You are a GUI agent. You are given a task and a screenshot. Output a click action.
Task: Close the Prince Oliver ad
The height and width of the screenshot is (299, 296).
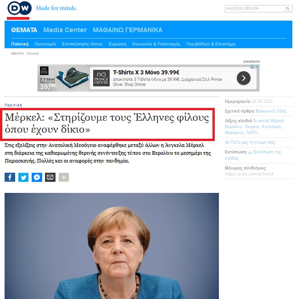pos(257,67)
